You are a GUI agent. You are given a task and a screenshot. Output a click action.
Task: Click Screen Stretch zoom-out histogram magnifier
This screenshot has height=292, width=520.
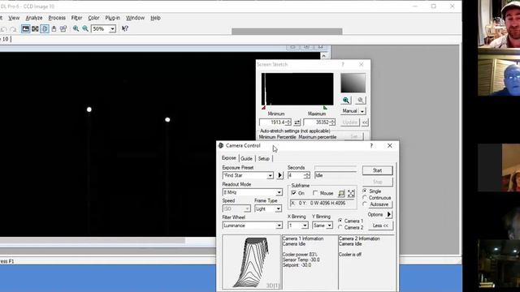point(361,100)
